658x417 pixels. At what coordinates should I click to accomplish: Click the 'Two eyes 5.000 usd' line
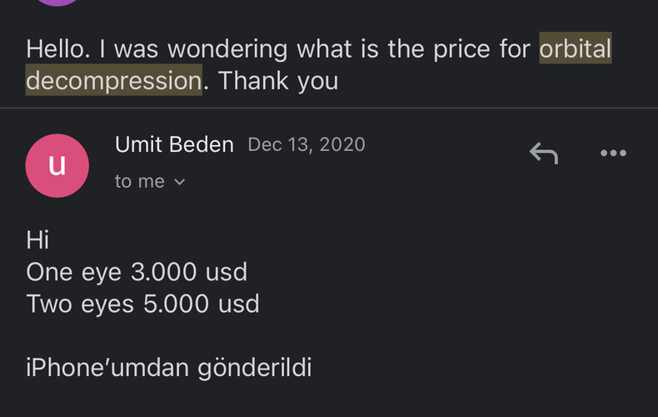pos(142,304)
